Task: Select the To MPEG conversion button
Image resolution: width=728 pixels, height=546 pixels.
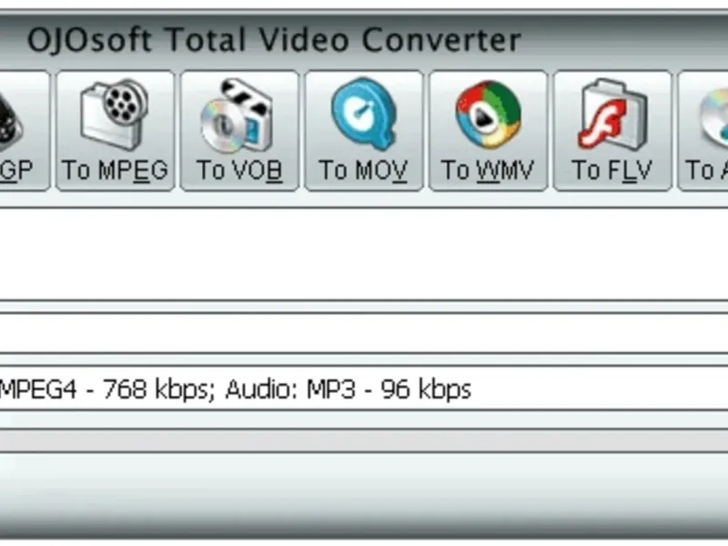Action: (116, 130)
